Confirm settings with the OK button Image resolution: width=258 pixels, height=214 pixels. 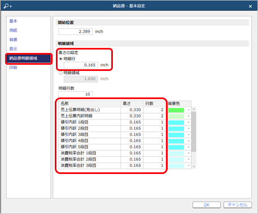coord(207,205)
